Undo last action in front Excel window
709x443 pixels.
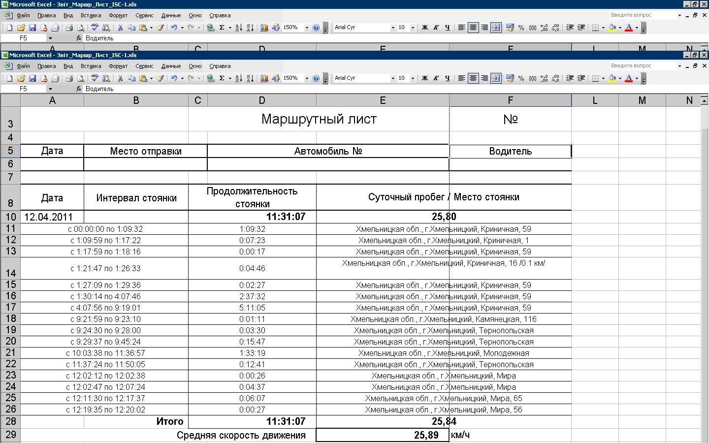point(174,78)
